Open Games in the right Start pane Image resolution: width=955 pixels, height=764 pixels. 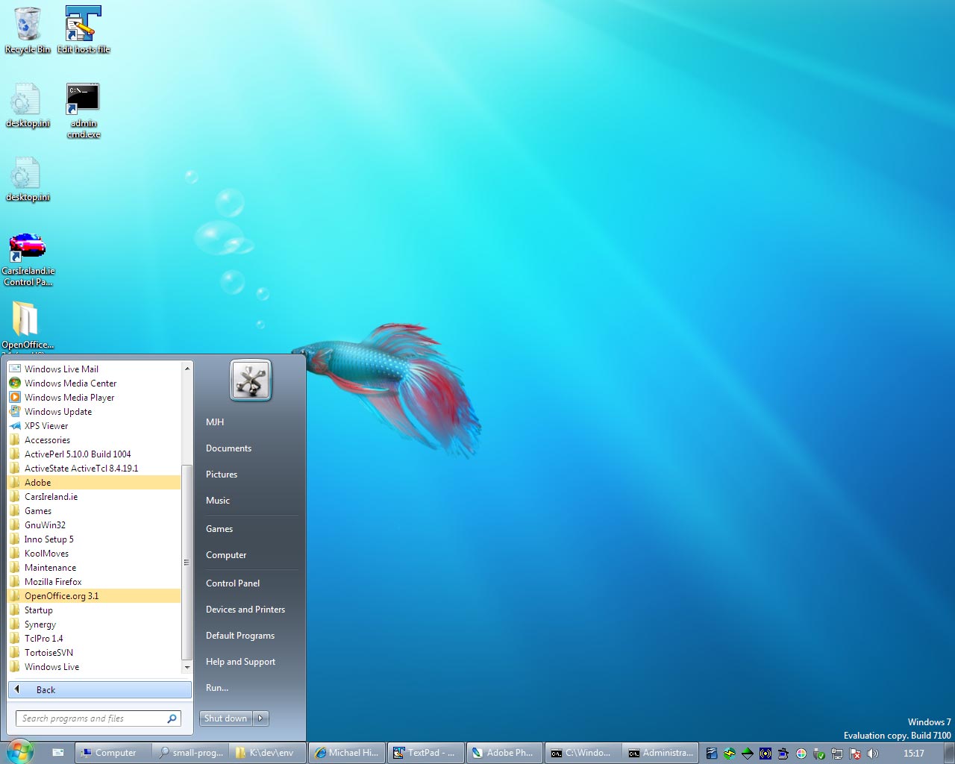coord(251,529)
